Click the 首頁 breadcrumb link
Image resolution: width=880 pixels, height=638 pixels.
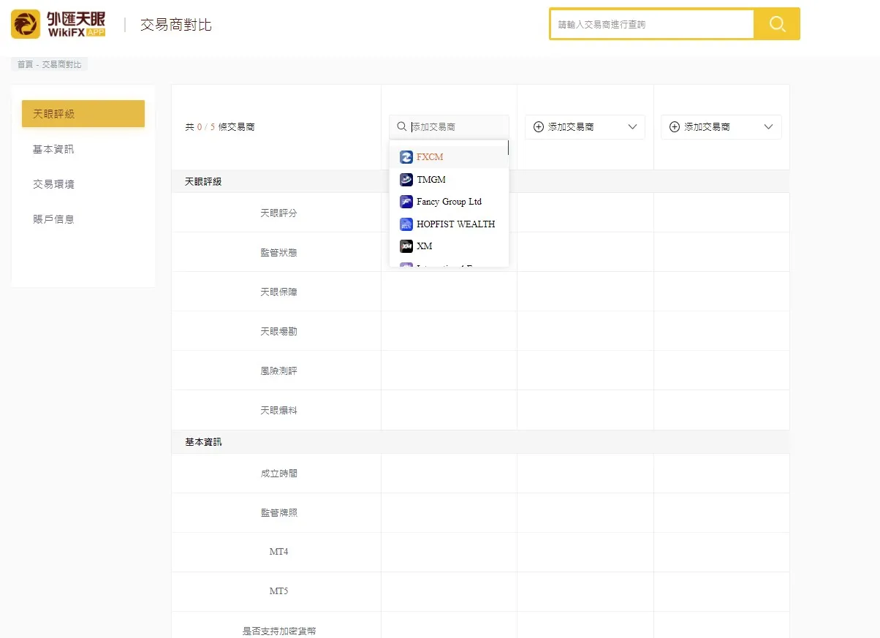[25, 64]
